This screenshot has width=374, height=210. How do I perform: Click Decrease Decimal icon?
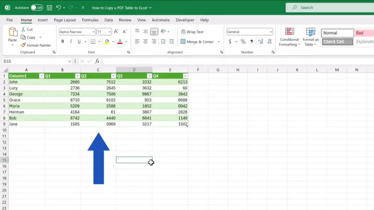[269, 42]
